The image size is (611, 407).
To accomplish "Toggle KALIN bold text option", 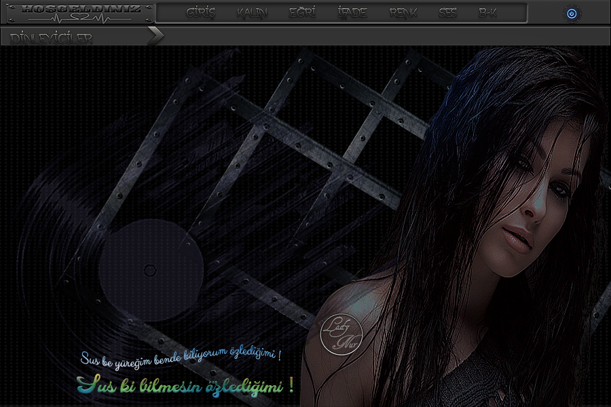I will (252, 13).
